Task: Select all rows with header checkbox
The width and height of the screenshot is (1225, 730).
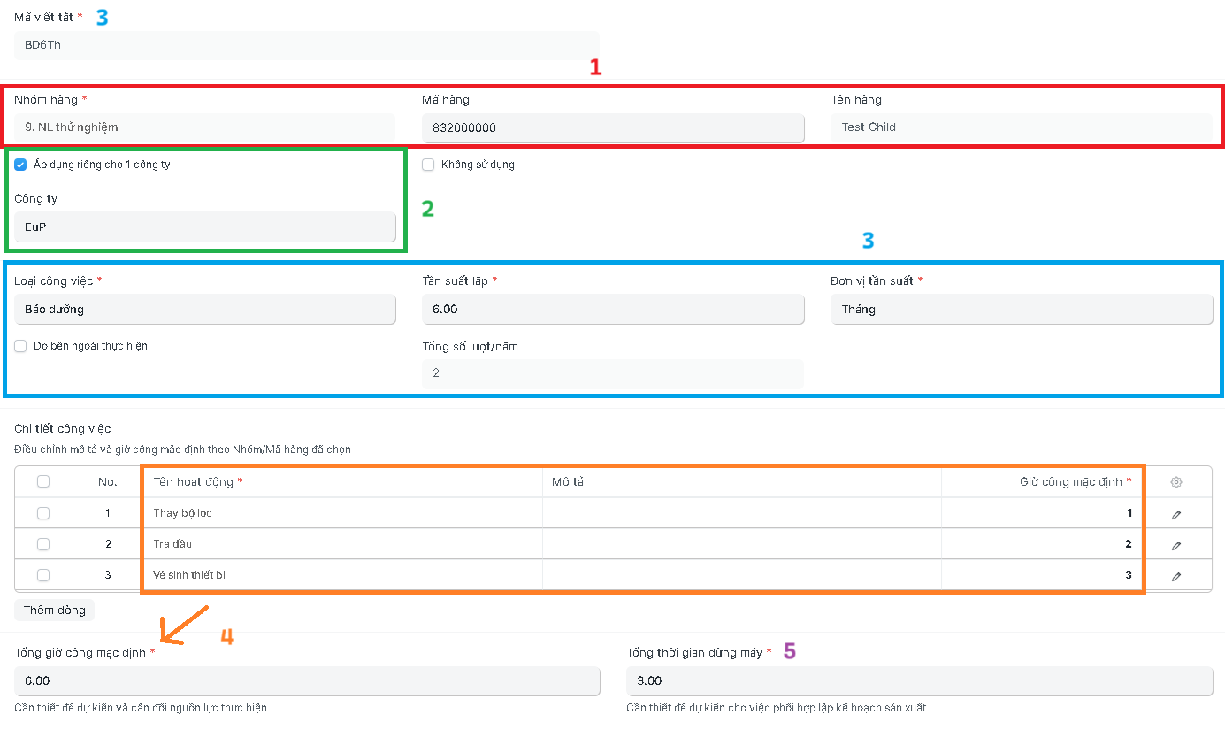Action: click(x=43, y=482)
